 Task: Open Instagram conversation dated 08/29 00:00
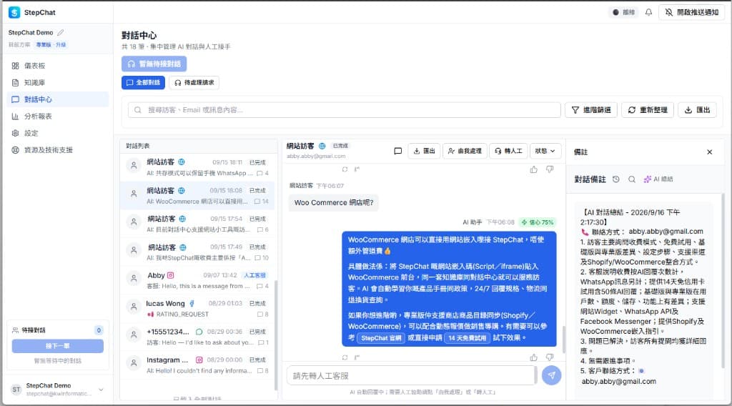(x=198, y=365)
